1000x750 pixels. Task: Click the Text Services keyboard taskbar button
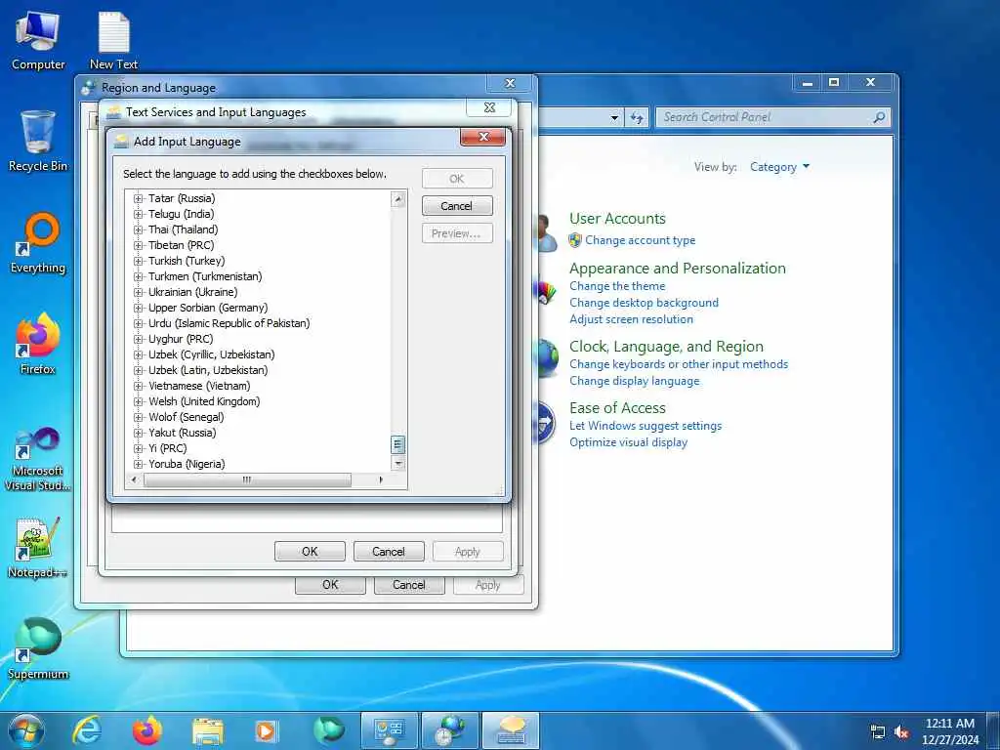(510, 730)
